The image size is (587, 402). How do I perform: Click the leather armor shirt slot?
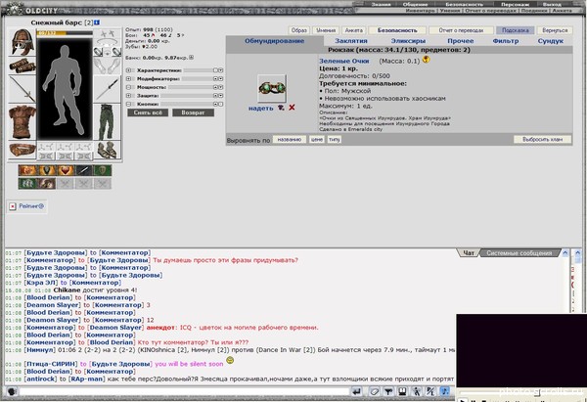coord(23,121)
